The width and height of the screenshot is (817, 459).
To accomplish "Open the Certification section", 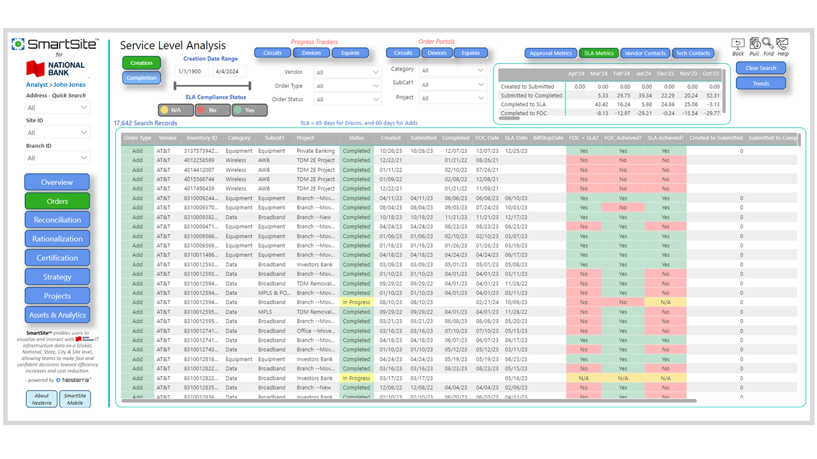I will coord(57,258).
